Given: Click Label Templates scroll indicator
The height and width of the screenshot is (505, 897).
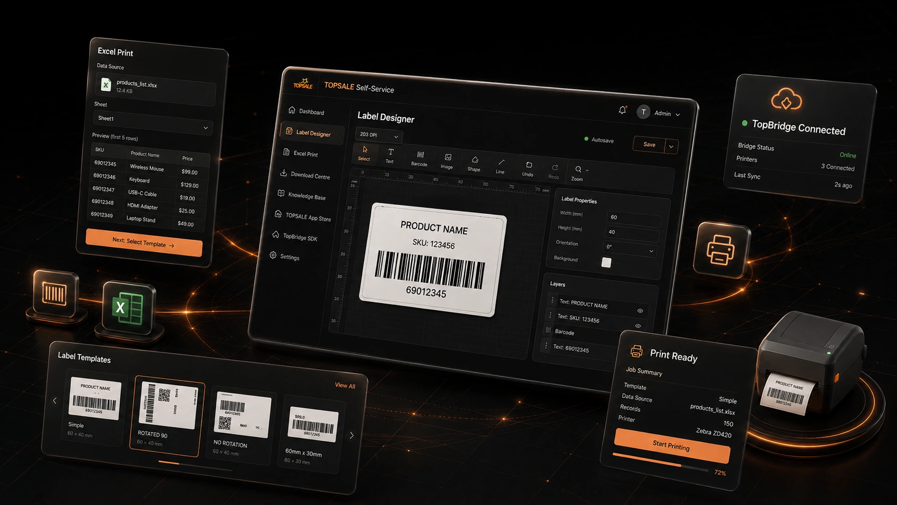Looking at the screenshot, I should 196,466.
